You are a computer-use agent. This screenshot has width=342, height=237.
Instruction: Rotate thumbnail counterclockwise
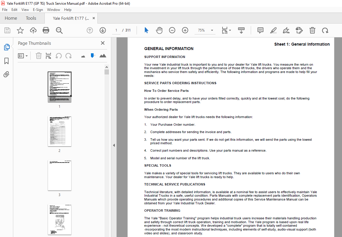click(59, 56)
